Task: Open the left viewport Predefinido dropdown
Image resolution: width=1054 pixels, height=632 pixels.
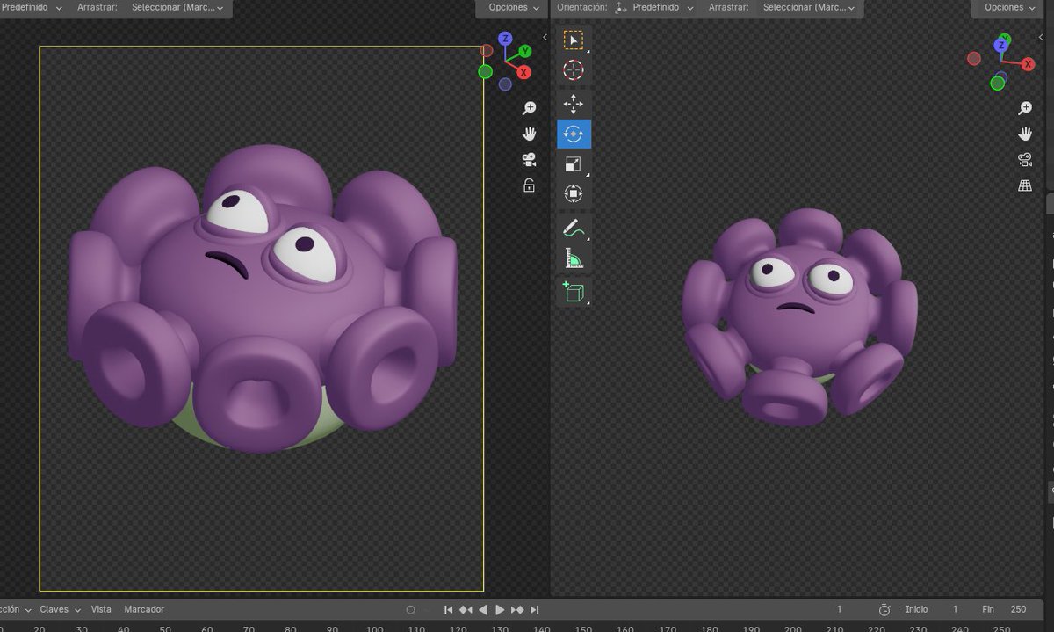Action: coord(32,7)
